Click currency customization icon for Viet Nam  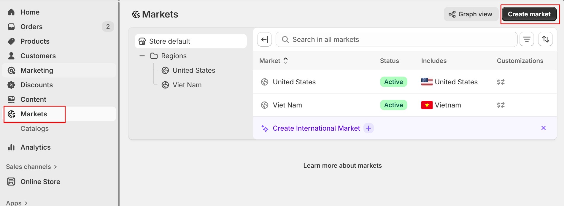click(x=501, y=105)
